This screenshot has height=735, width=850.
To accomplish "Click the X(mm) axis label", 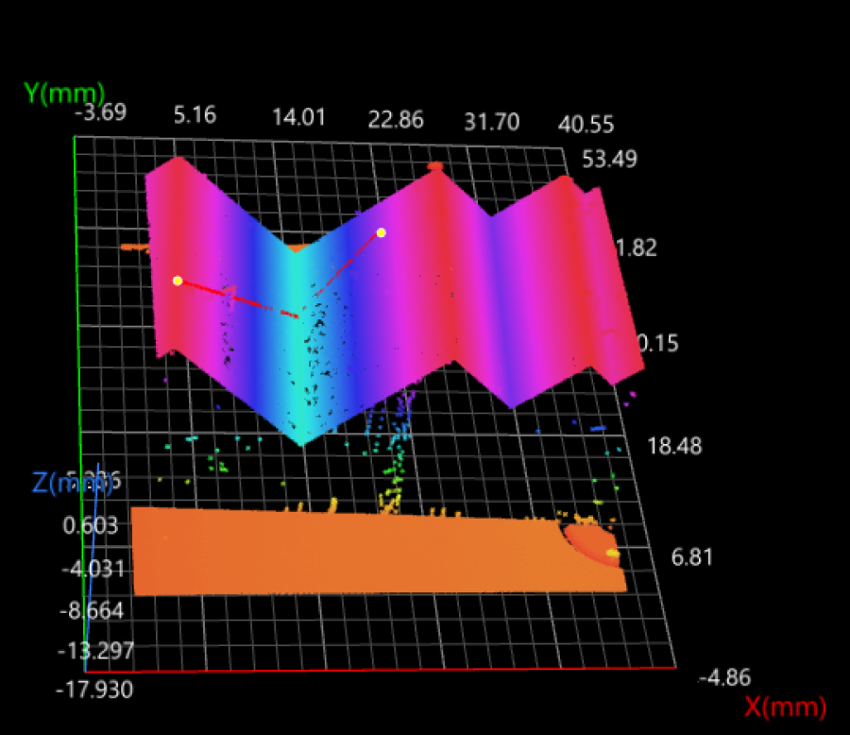I will tap(785, 707).
